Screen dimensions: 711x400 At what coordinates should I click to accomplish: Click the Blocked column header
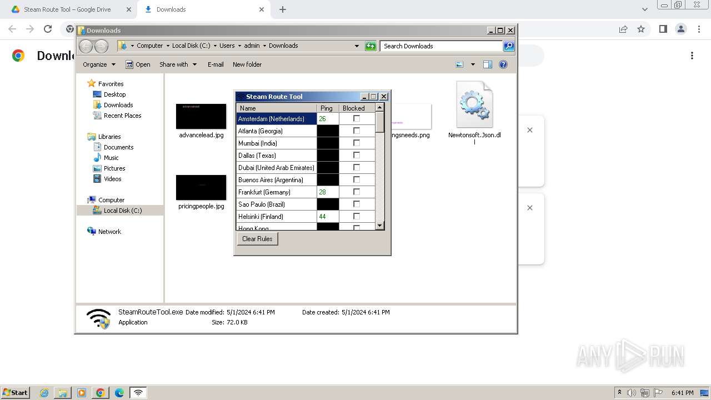(x=357, y=108)
